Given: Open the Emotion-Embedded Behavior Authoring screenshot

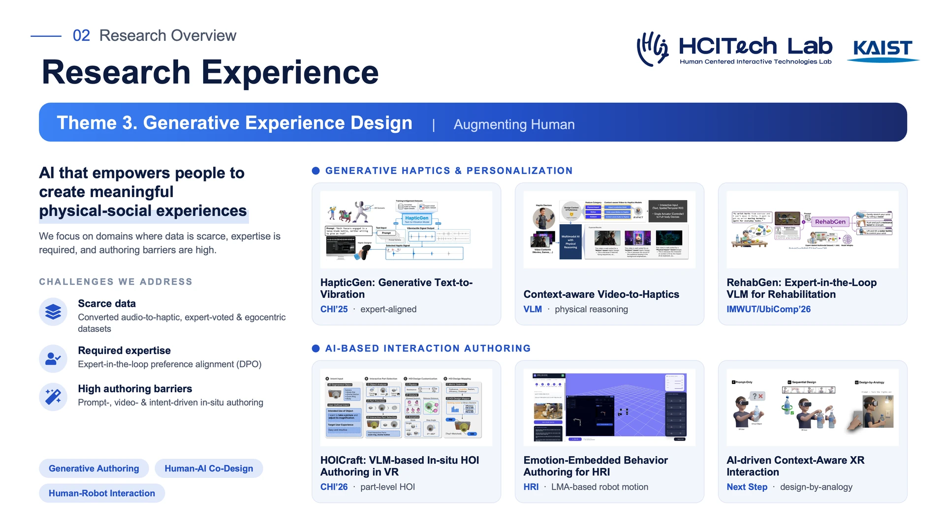Looking at the screenshot, I should click(x=609, y=408).
